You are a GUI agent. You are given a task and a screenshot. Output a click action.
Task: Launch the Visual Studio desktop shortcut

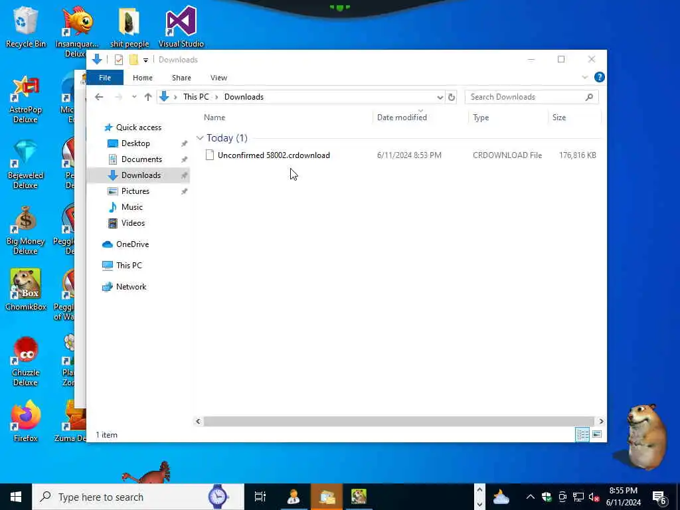pos(181,27)
